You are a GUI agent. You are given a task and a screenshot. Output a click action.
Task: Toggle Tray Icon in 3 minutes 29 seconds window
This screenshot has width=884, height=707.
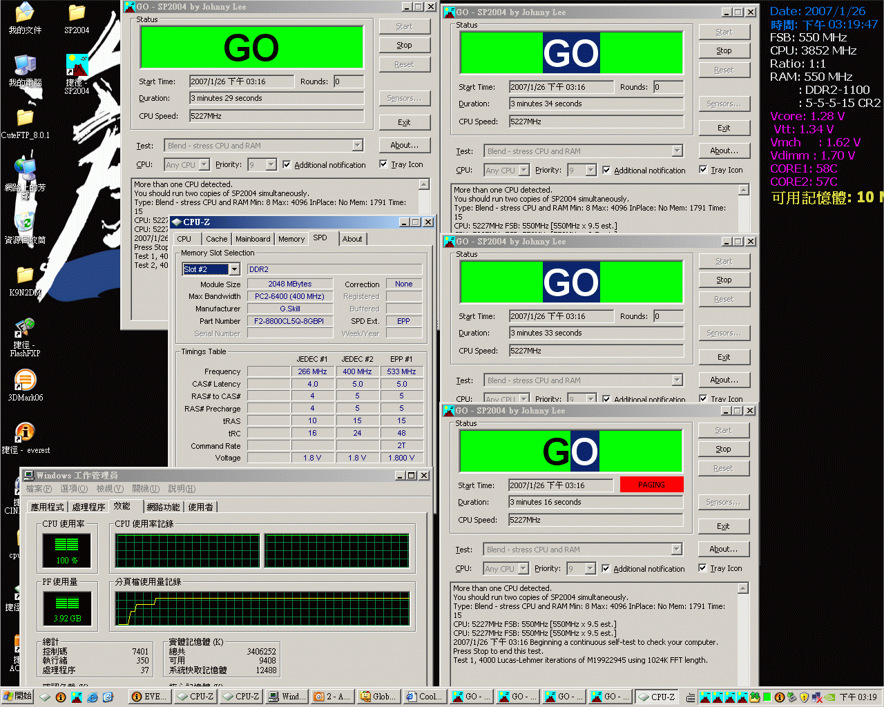[x=383, y=164]
